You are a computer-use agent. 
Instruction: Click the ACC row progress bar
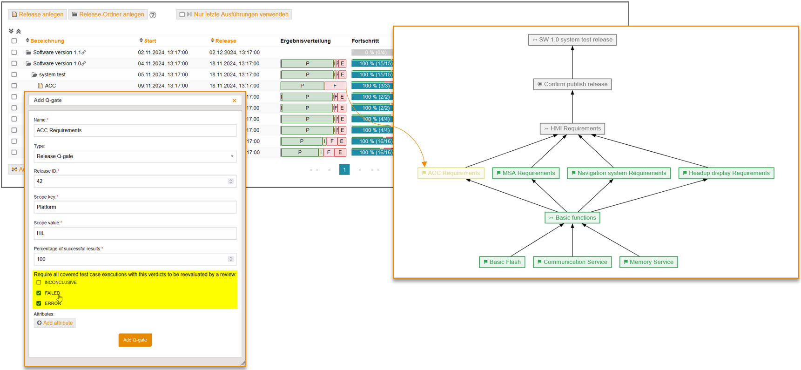tap(372, 86)
